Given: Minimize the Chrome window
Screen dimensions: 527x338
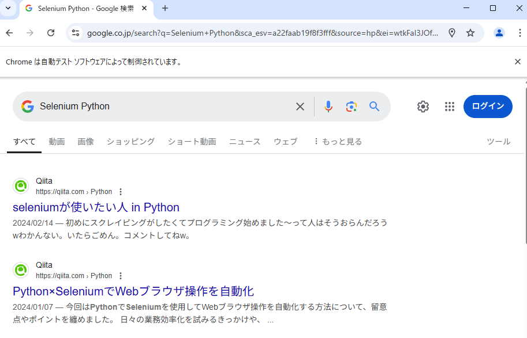Looking at the screenshot, I should 466,8.
